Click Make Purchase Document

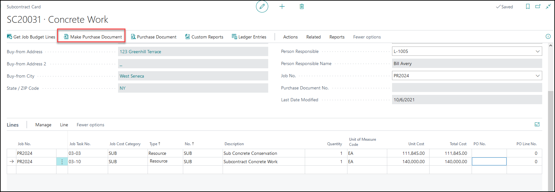[93, 37]
